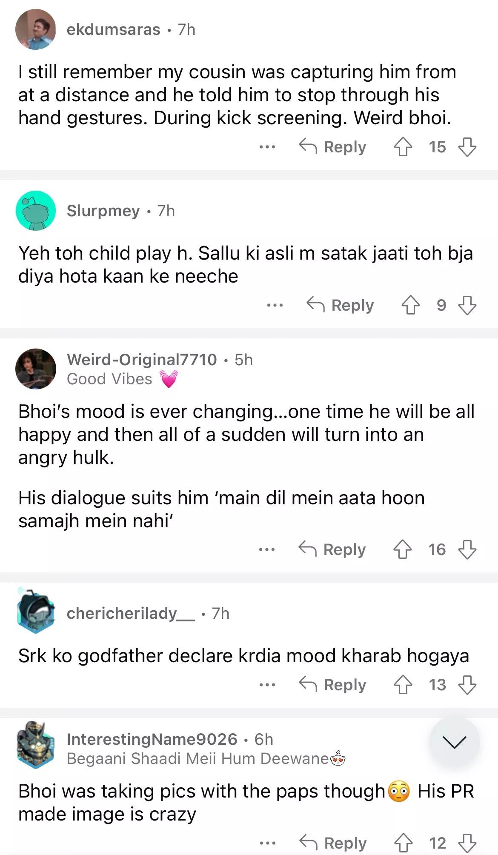Upvote Slurpmey's comment
The image size is (498, 855).
pyautogui.click(x=410, y=305)
